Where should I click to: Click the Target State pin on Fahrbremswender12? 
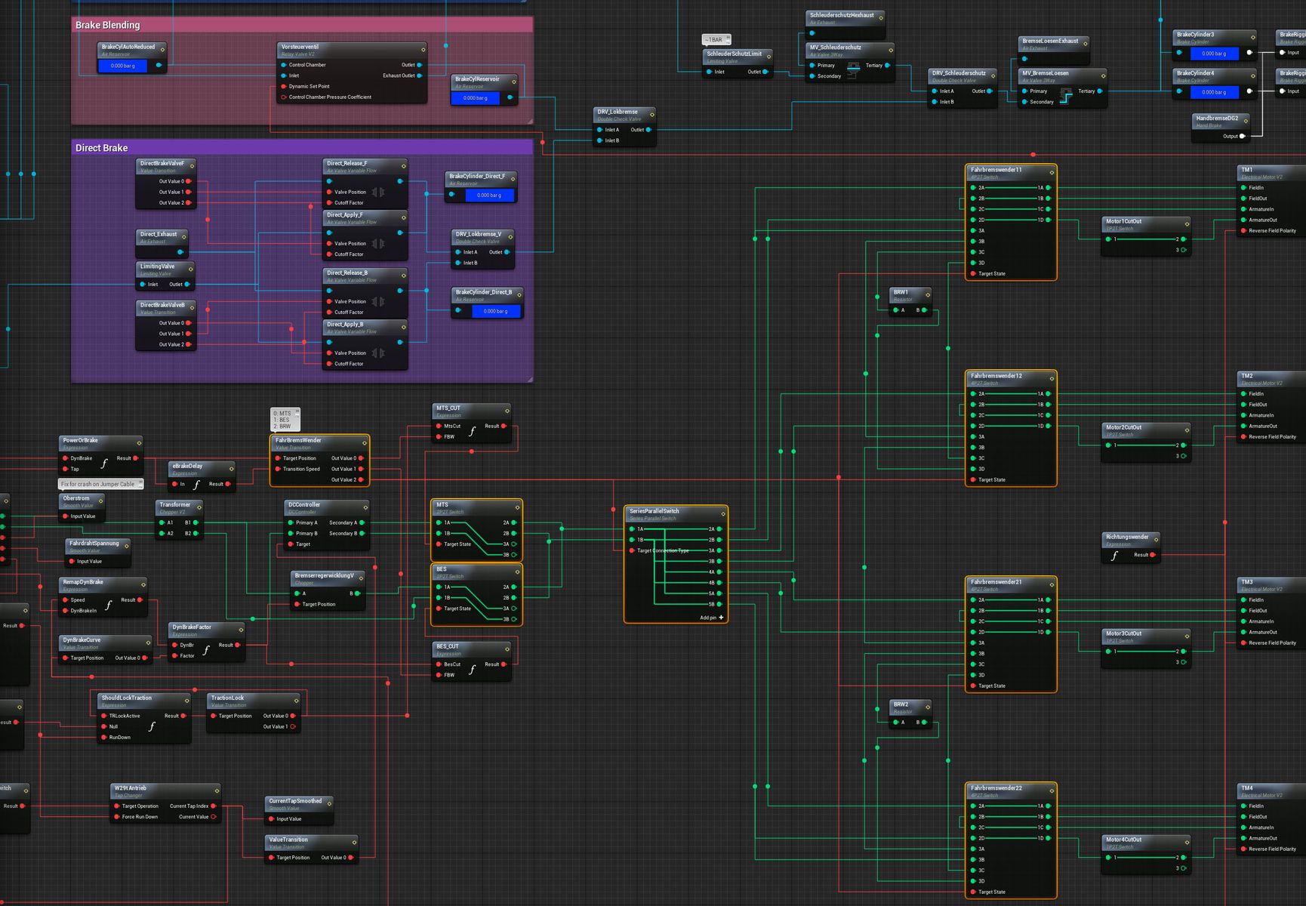pyautogui.click(x=974, y=480)
